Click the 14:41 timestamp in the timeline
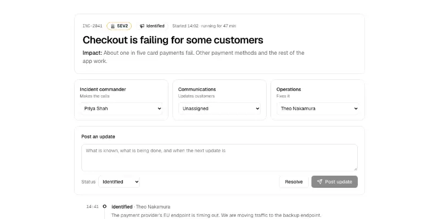 point(92,207)
